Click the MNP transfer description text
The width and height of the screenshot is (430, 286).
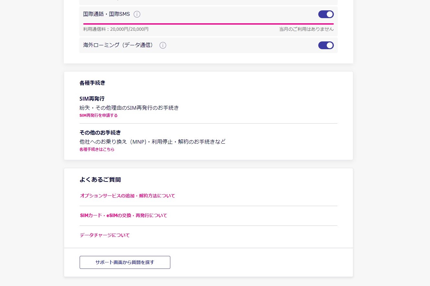153,141
